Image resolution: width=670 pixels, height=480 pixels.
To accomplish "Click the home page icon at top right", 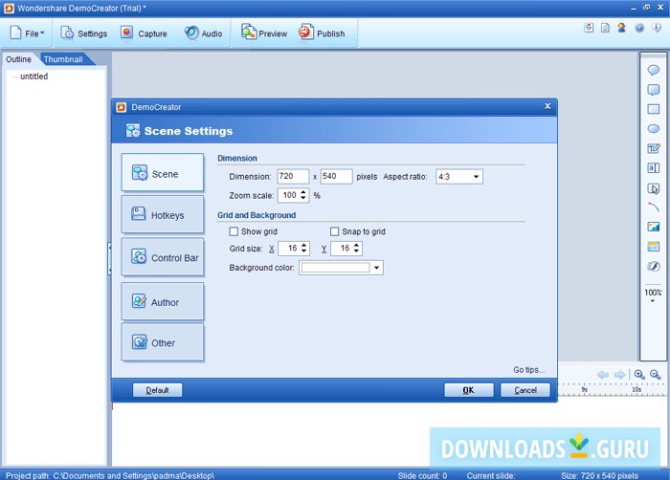I will (x=605, y=28).
